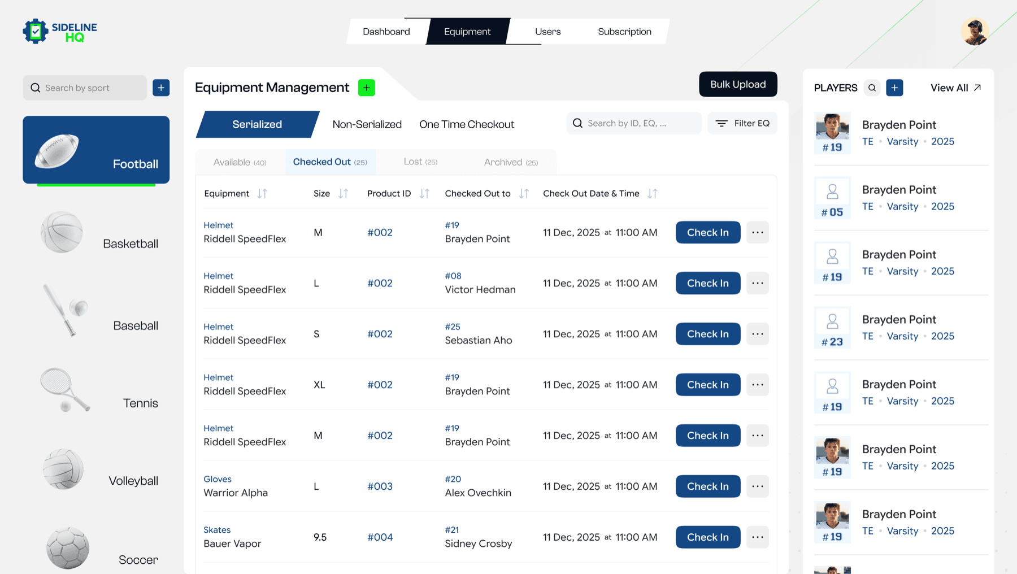The image size is (1017, 574).
Task: Sort by Equipment column
Action: tap(262, 193)
